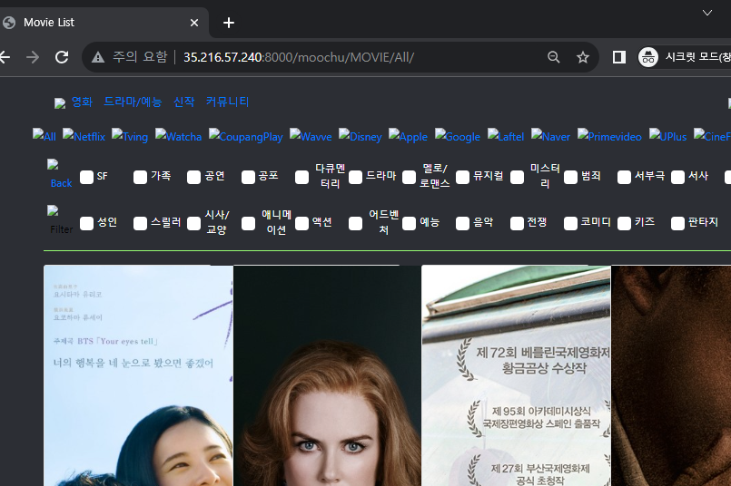731x486 pixels.
Task: Select the Tving provider icon
Action: [x=130, y=136]
